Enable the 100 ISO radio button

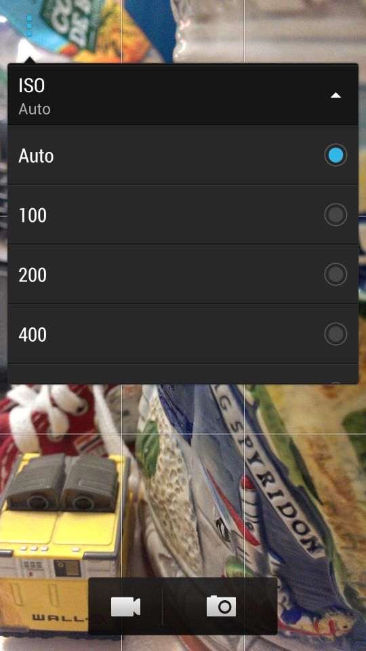[x=335, y=215]
